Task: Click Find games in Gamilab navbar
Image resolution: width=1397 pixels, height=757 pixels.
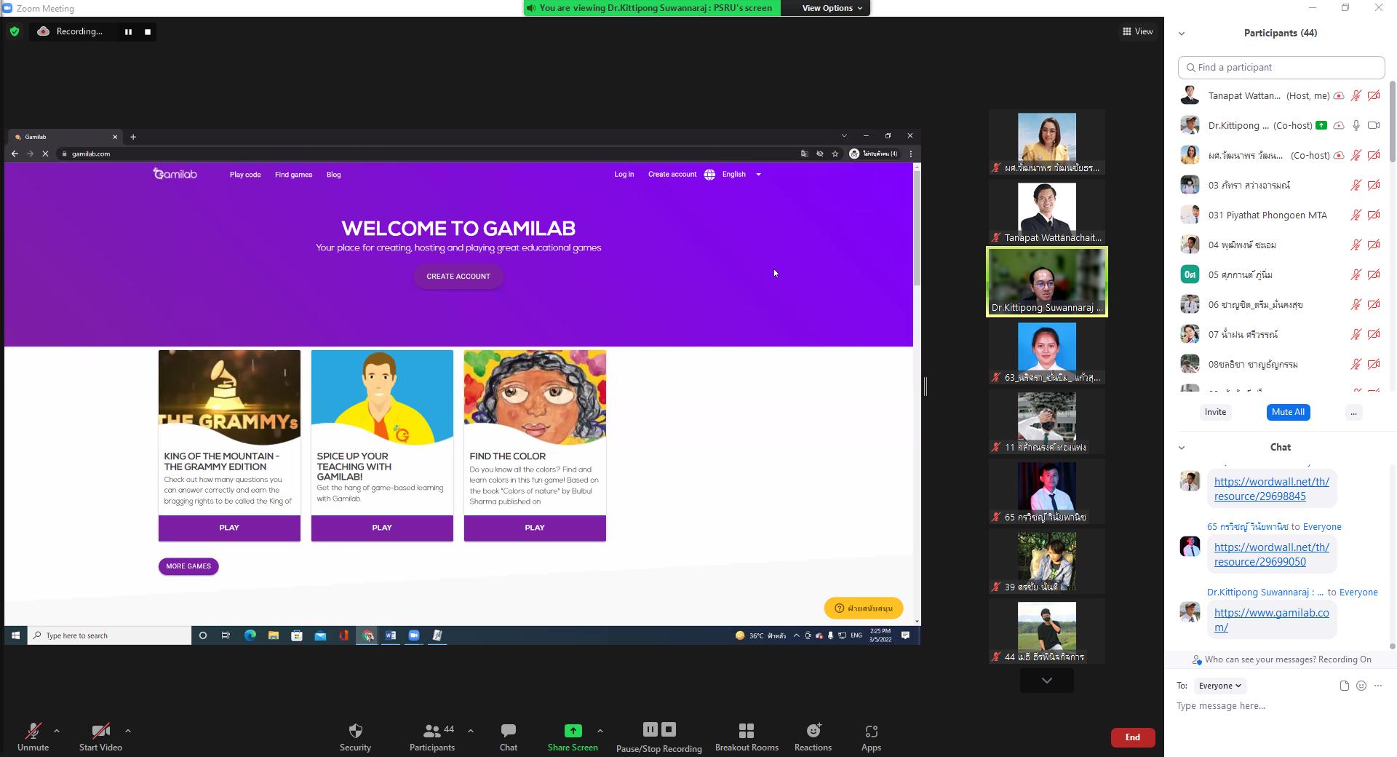Action: pyautogui.click(x=293, y=175)
